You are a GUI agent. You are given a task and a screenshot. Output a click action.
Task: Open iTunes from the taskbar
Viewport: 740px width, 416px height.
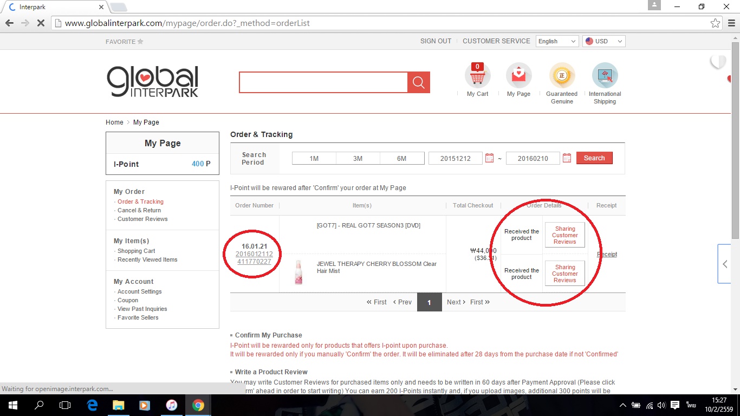point(171,405)
